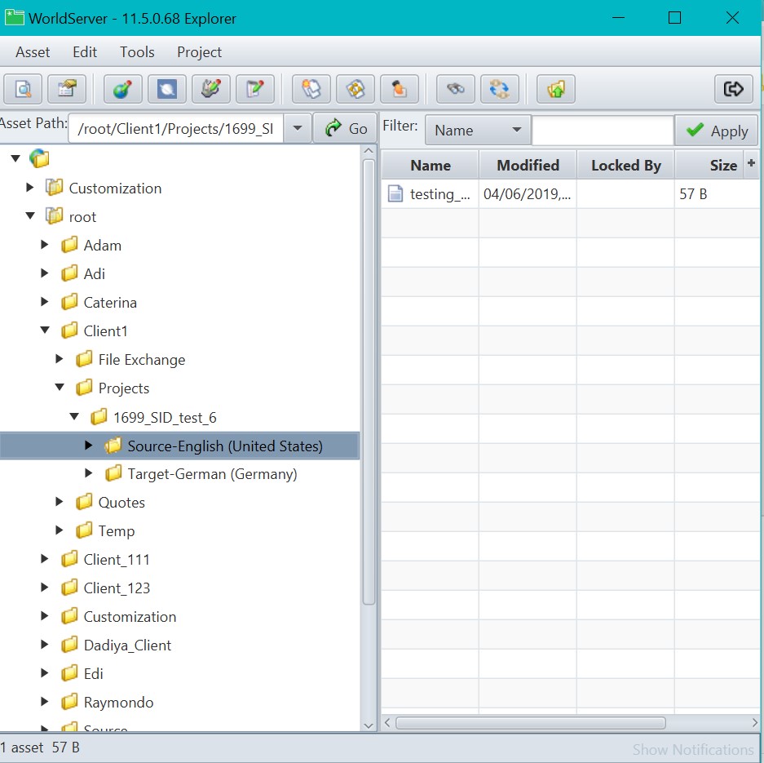Collapse the Projects folder
The height and width of the screenshot is (763, 764).
60,387
